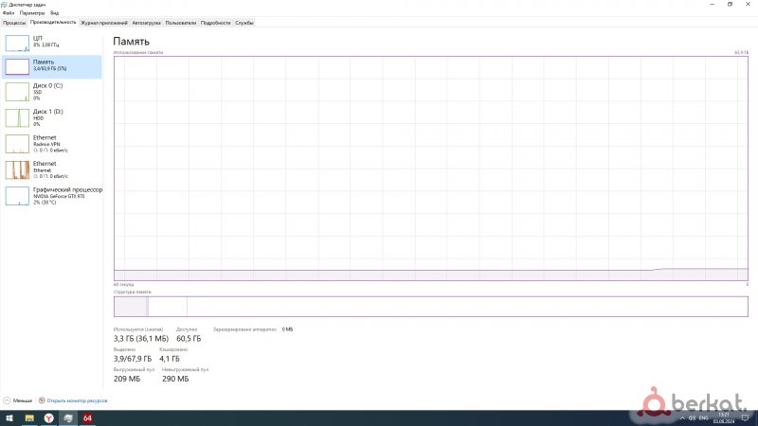Click the red 64 app taskbar icon
Viewport: 758px width, 426px height.
87,417
